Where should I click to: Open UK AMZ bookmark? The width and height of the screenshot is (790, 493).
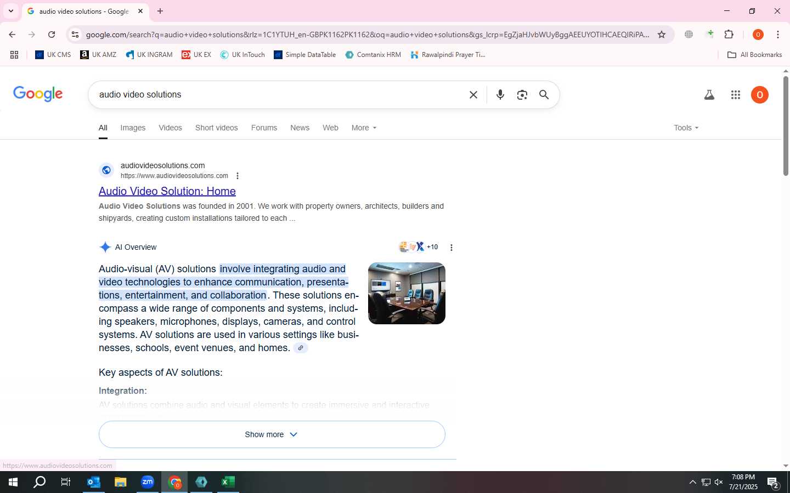tap(98, 55)
